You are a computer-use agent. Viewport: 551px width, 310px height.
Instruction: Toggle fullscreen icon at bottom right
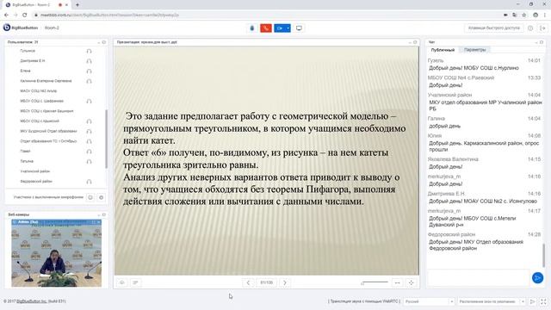click(x=543, y=301)
